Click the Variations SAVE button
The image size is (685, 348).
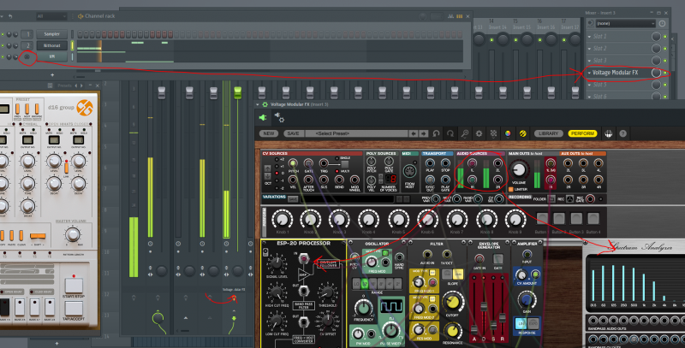coord(293,199)
